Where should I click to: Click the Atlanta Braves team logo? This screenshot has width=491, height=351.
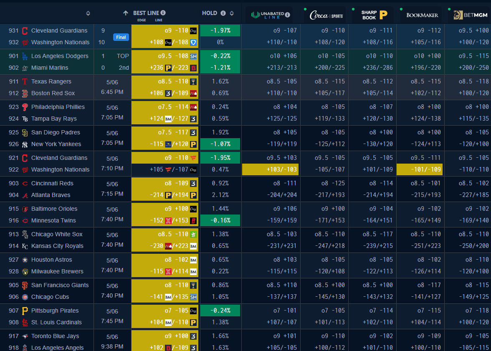pyautogui.click(x=25, y=195)
